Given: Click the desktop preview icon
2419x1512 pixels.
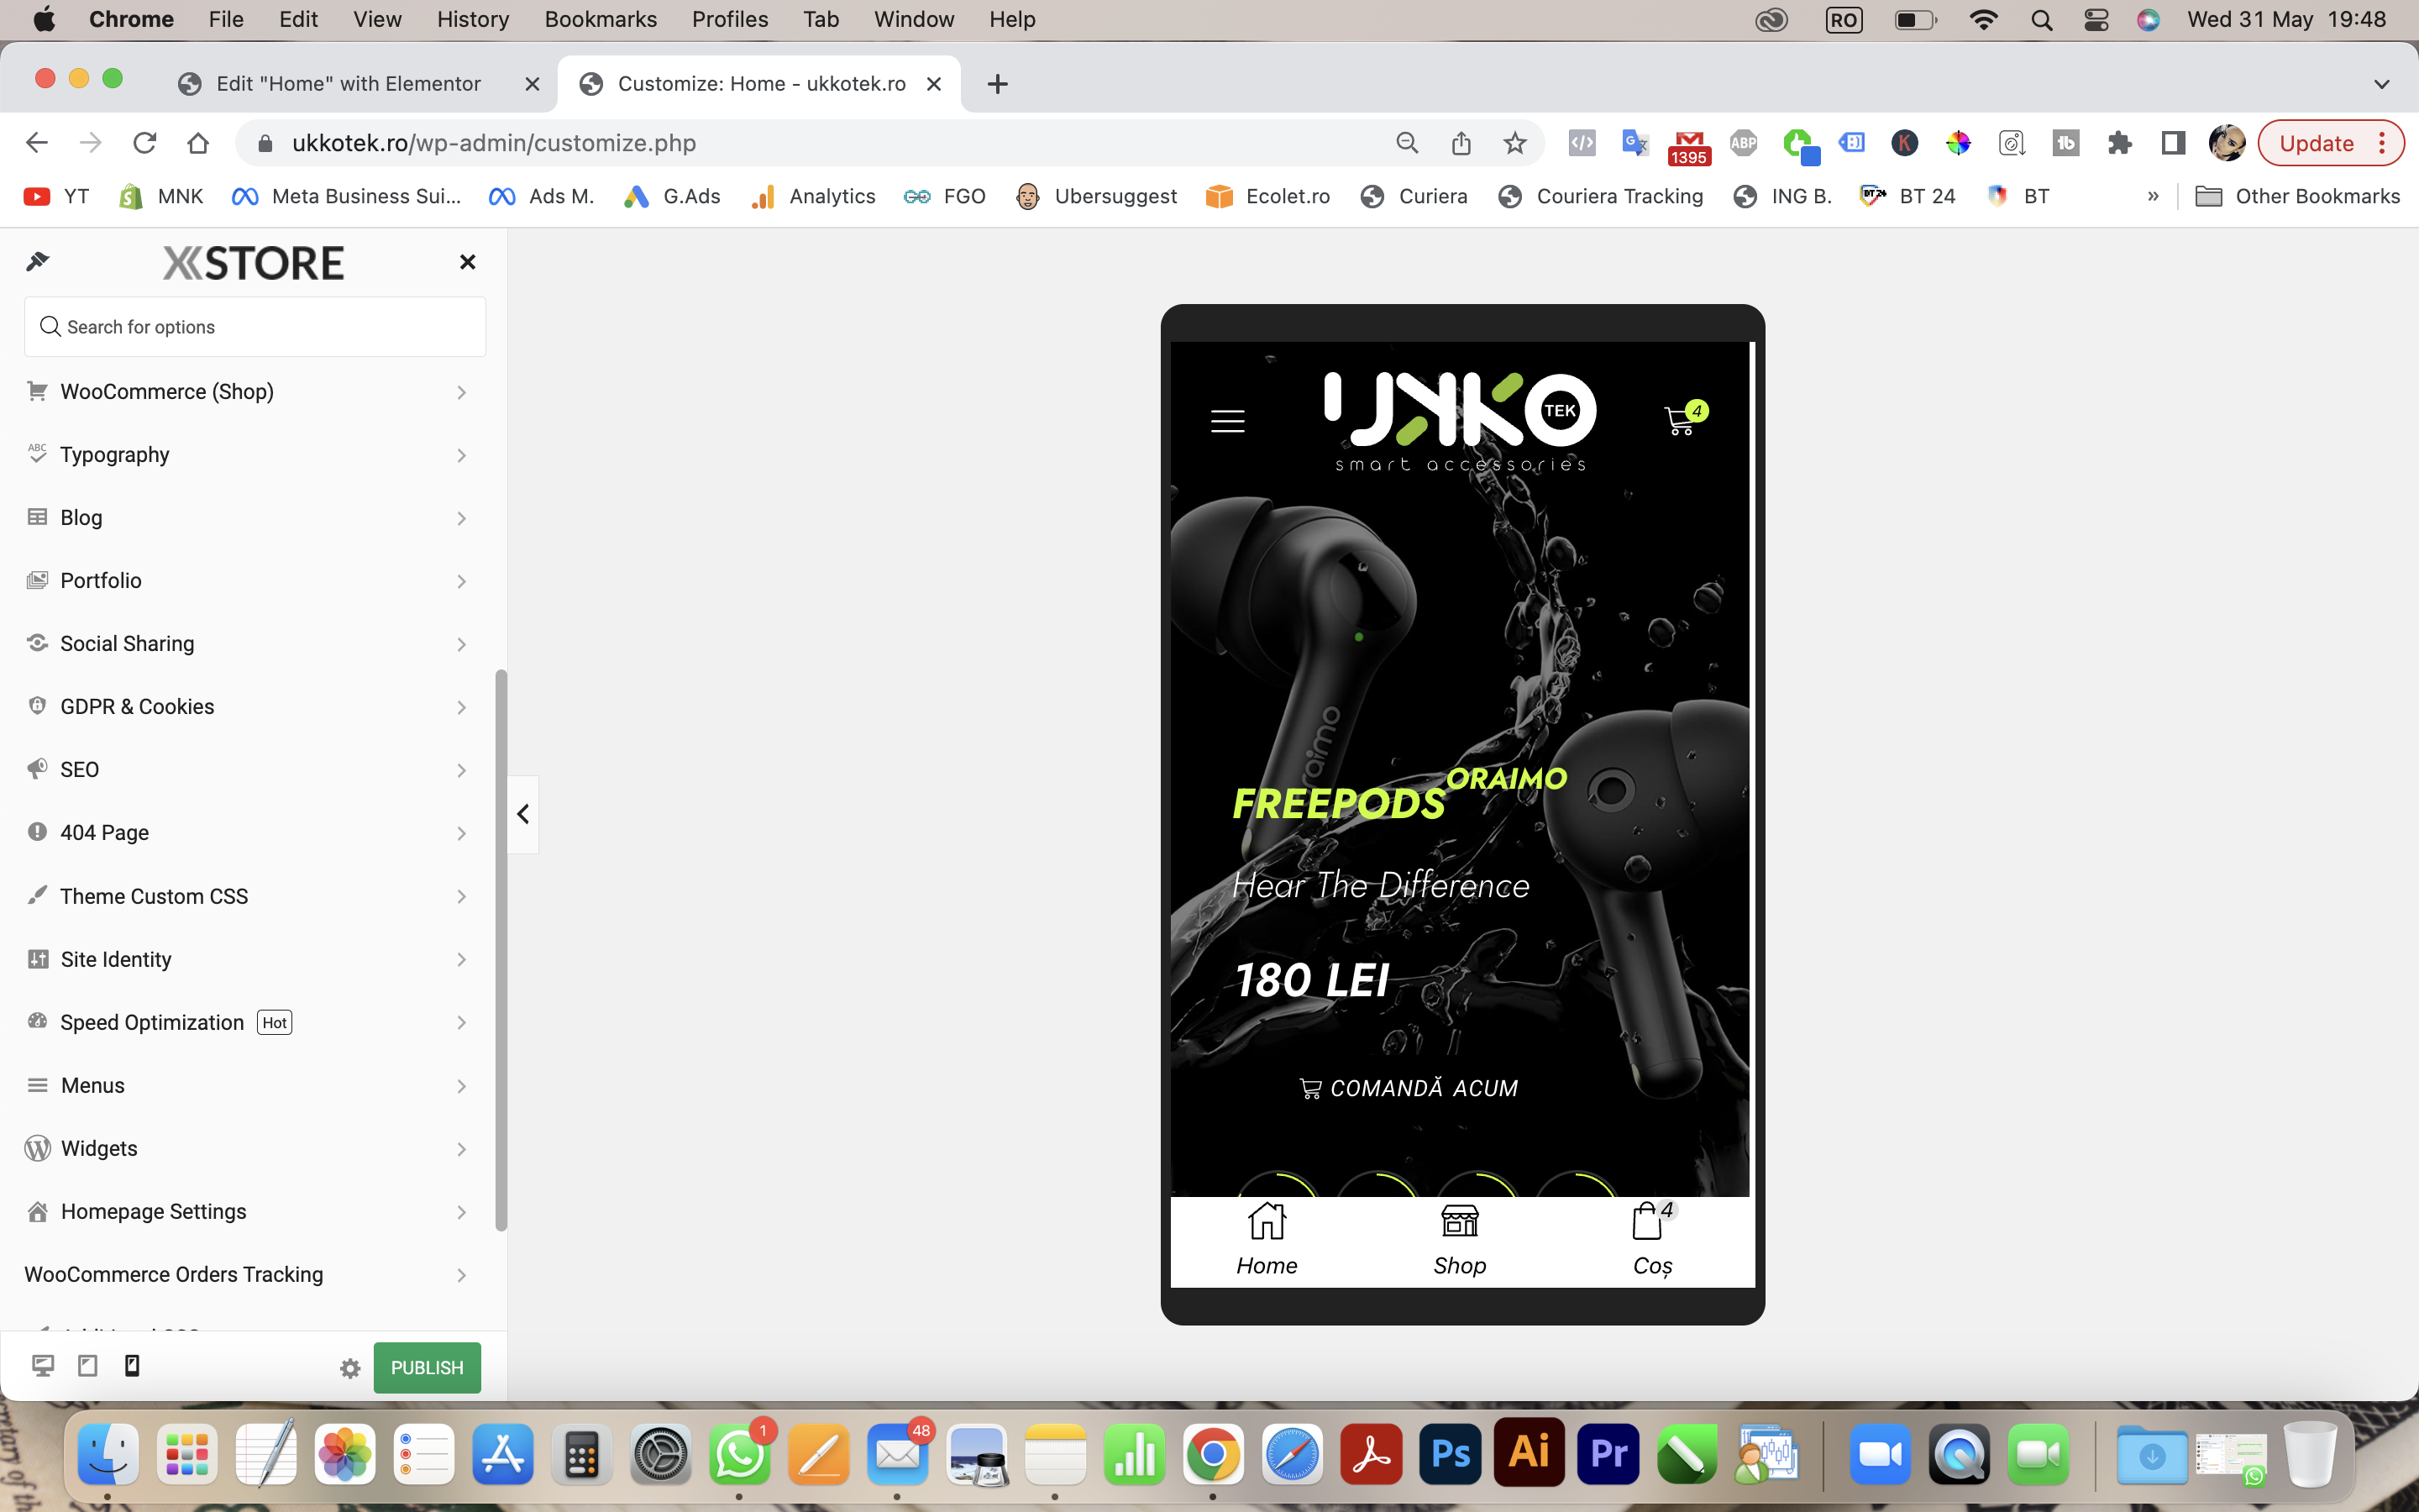Looking at the screenshot, I should click(x=42, y=1366).
